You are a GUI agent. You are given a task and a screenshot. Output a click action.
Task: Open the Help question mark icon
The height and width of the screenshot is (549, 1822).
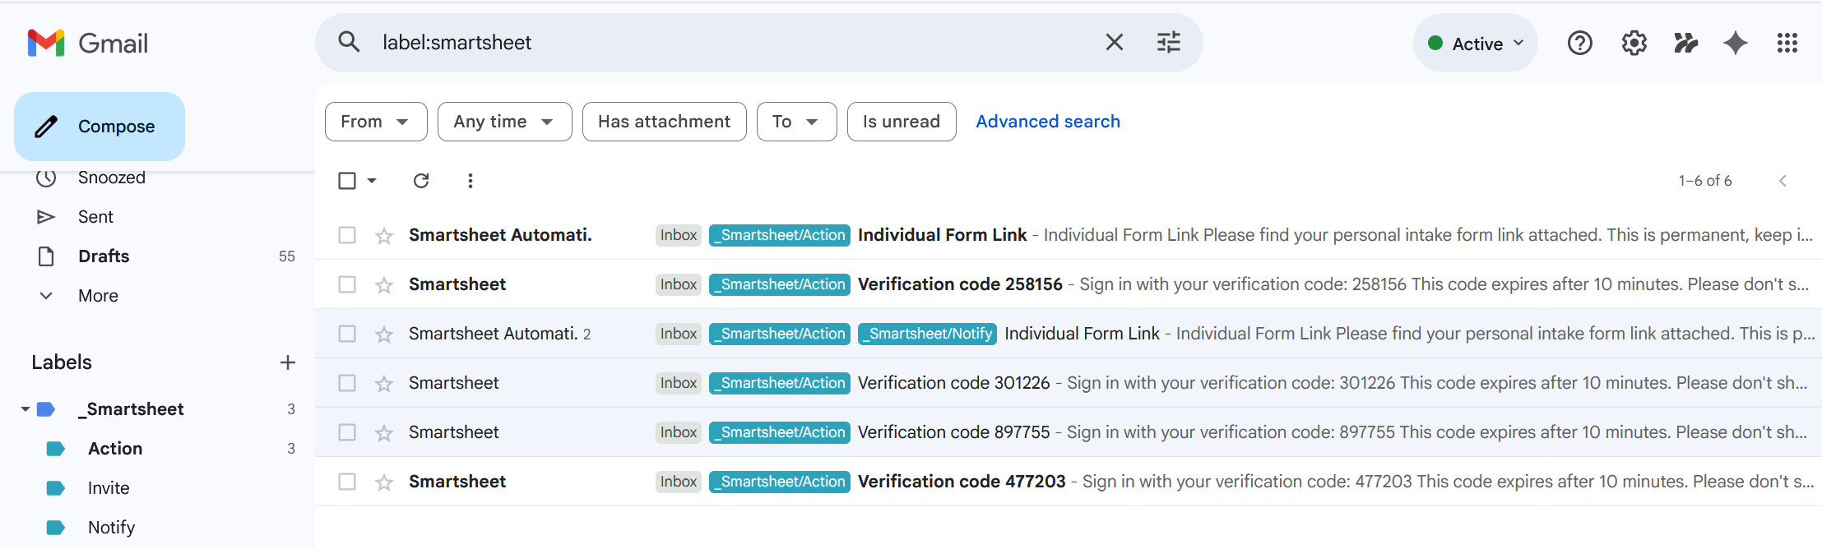coord(1579,43)
